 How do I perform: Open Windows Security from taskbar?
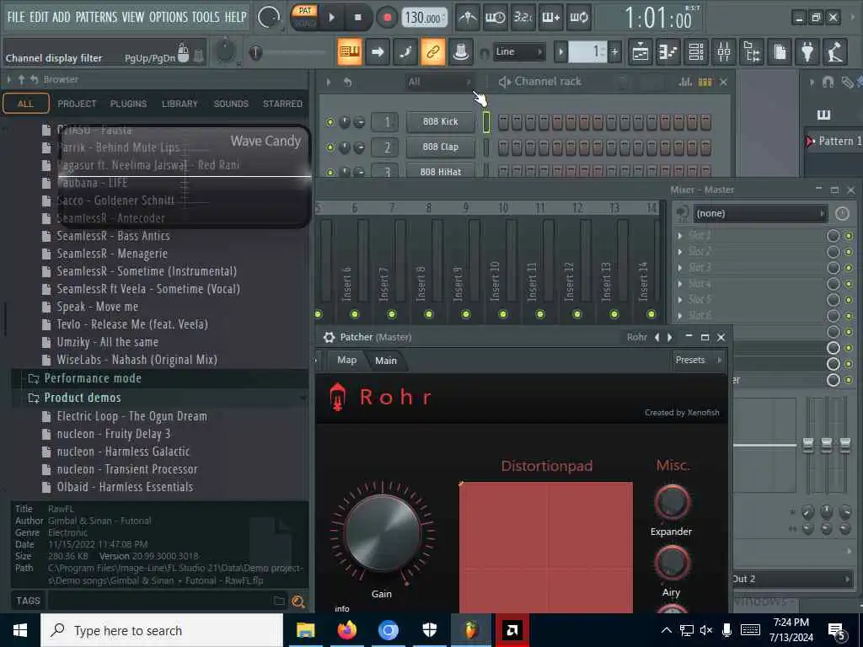(x=429, y=630)
